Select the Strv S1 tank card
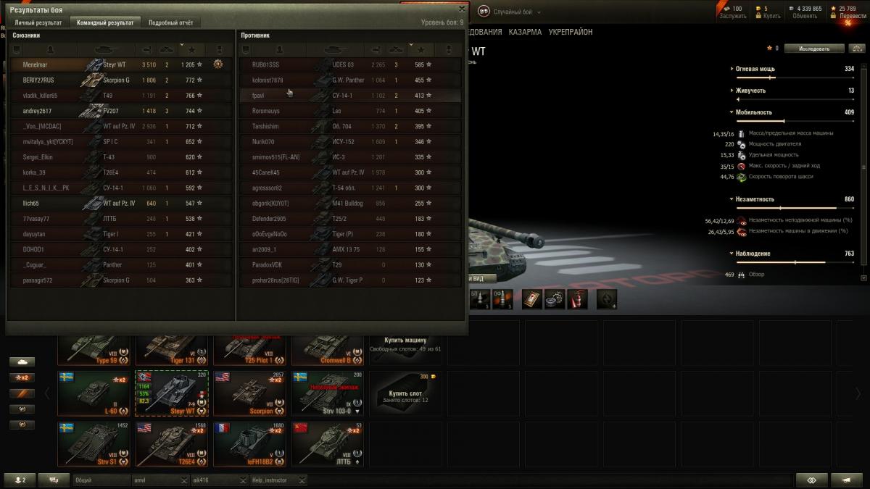This screenshot has height=489, width=870. (94, 444)
